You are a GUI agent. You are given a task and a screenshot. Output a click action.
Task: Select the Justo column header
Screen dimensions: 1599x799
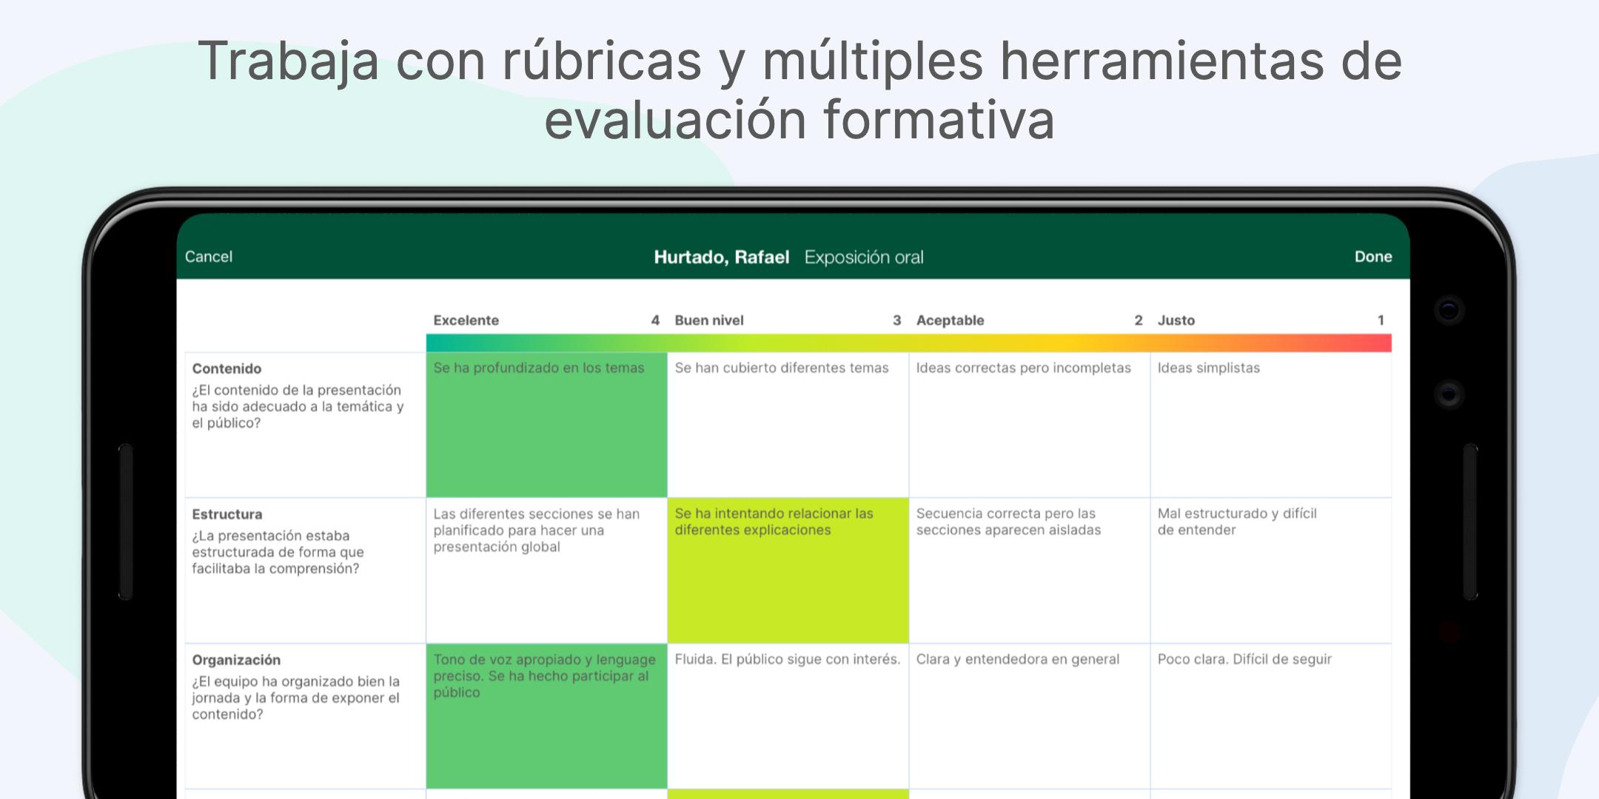click(1176, 320)
